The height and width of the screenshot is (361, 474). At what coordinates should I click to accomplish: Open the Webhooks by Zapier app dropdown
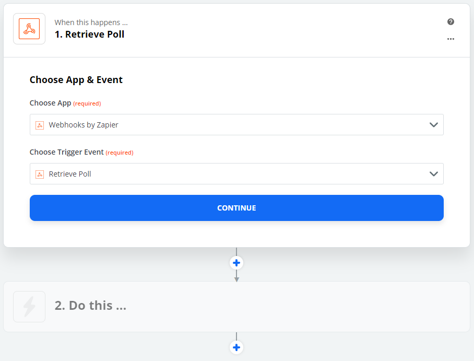point(236,125)
